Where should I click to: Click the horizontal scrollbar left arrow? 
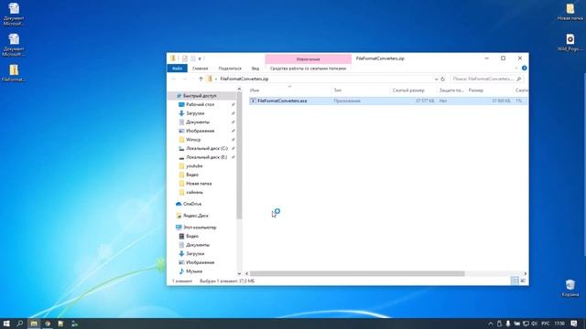pyautogui.click(x=246, y=274)
